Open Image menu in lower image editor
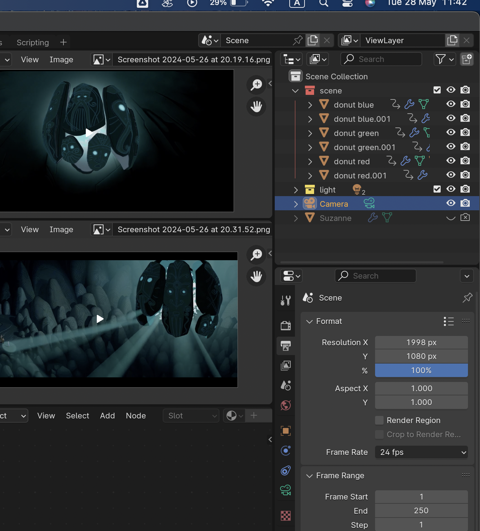 [61, 229]
